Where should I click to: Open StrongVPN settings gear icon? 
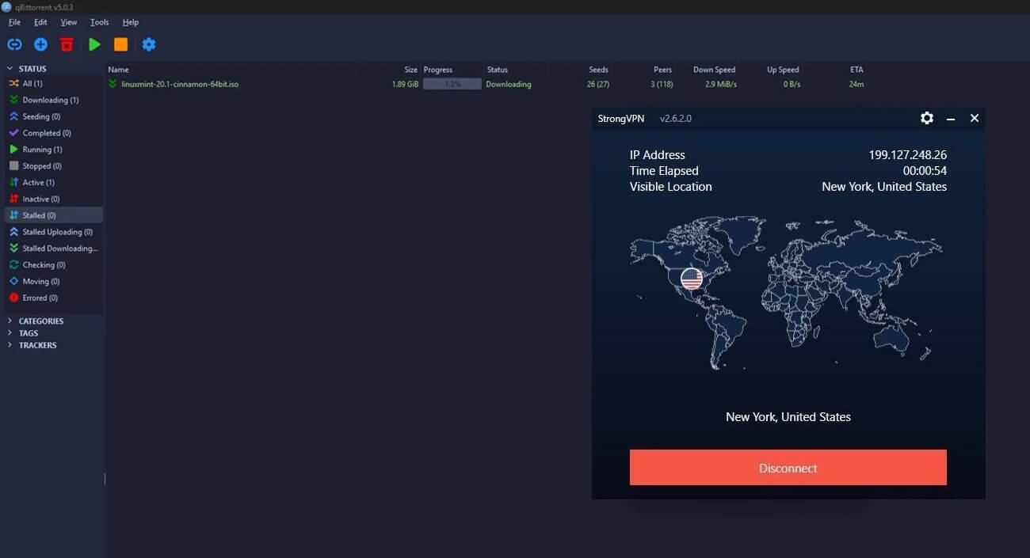pos(926,118)
